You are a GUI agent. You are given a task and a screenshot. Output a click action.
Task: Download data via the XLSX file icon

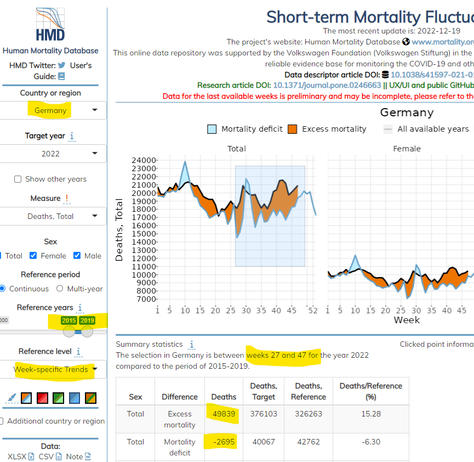(x=31, y=457)
